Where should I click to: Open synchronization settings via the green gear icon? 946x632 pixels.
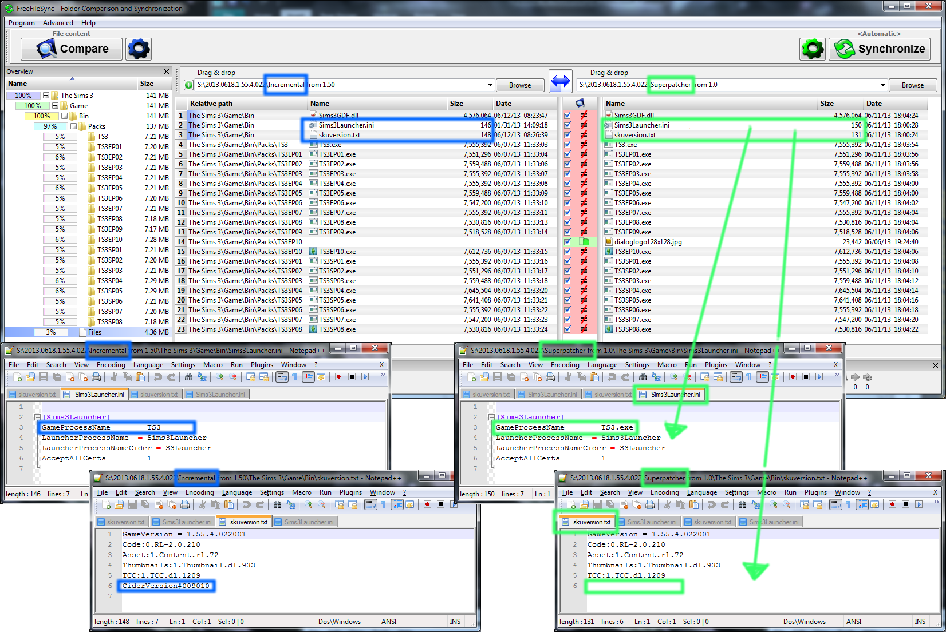812,49
